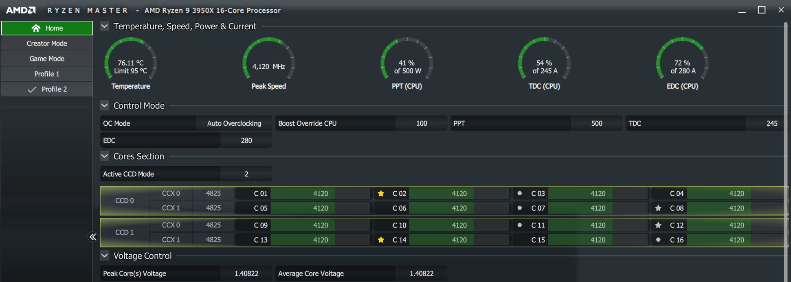The image size is (791, 282).
Task: Select the CCD 0 label
Action: coord(125,201)
